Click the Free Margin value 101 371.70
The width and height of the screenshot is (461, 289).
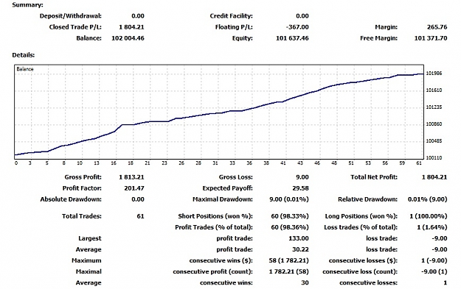[x=431, y=38]
